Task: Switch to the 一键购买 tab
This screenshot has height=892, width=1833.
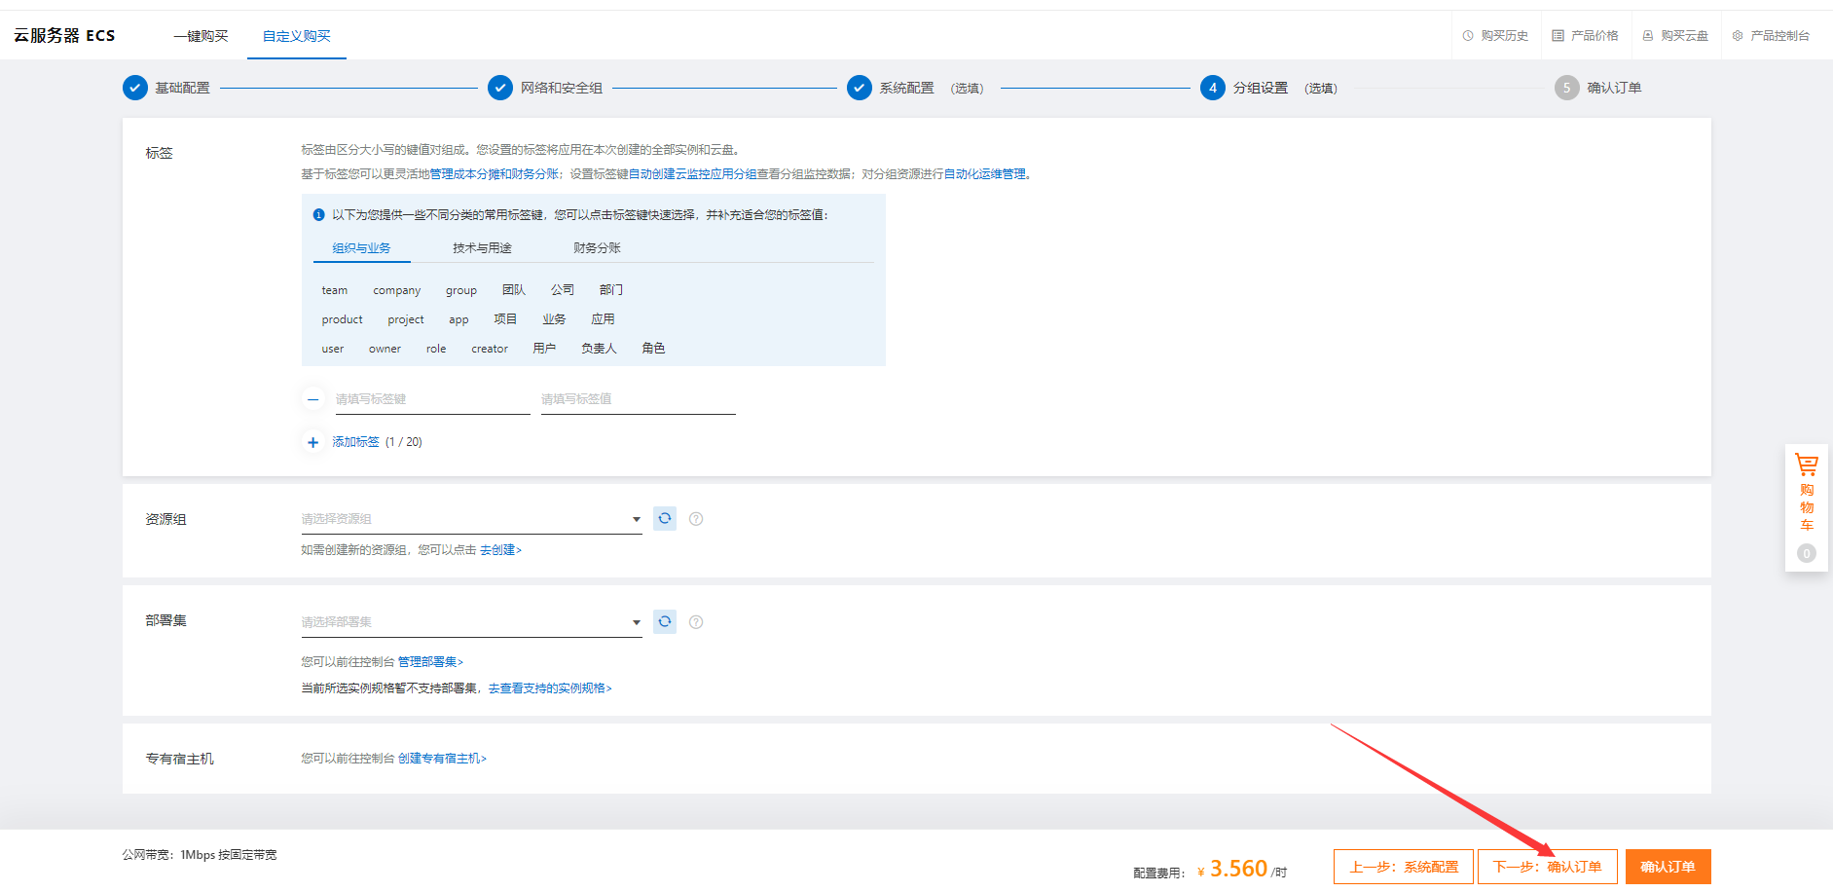Action: (x=201, y=36)
